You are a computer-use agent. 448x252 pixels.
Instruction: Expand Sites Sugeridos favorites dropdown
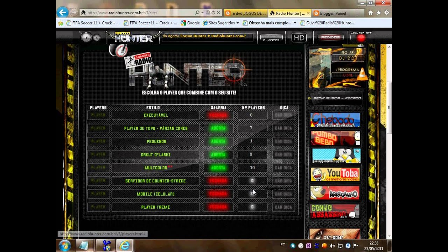tap(238, 23)
